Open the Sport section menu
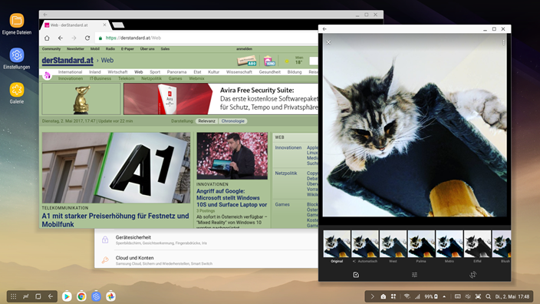This screenshot has height=304, width=540. (155, 72)
